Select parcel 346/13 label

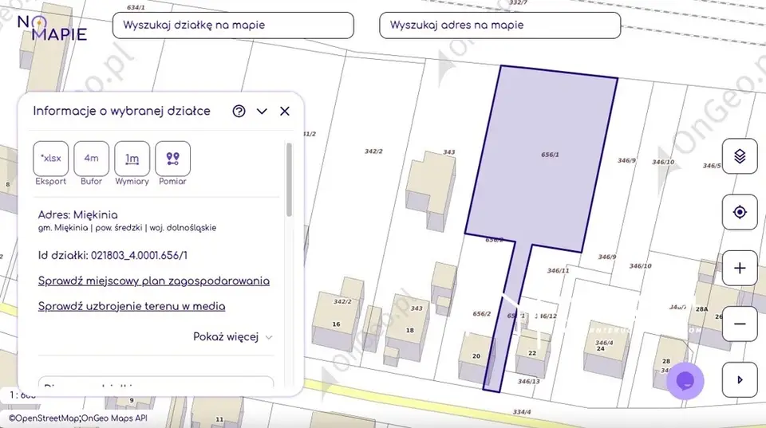pos(529,381)
